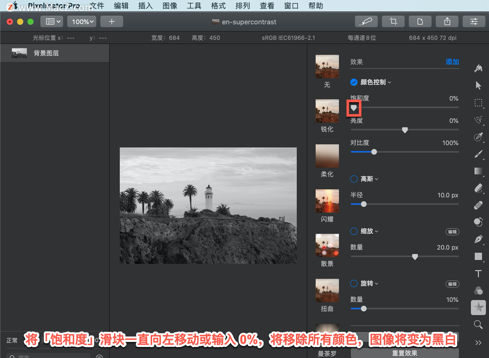Click the 亮度 slider handle
This screenshot has height=358, width=489.
[x=405, y=130]
